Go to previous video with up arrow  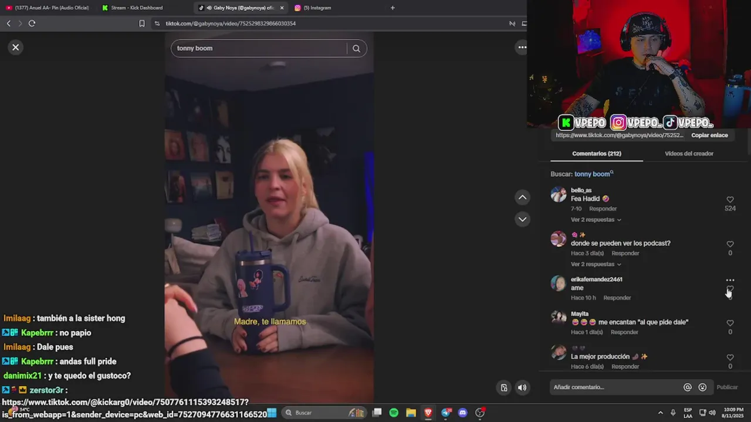click(522, 198)
